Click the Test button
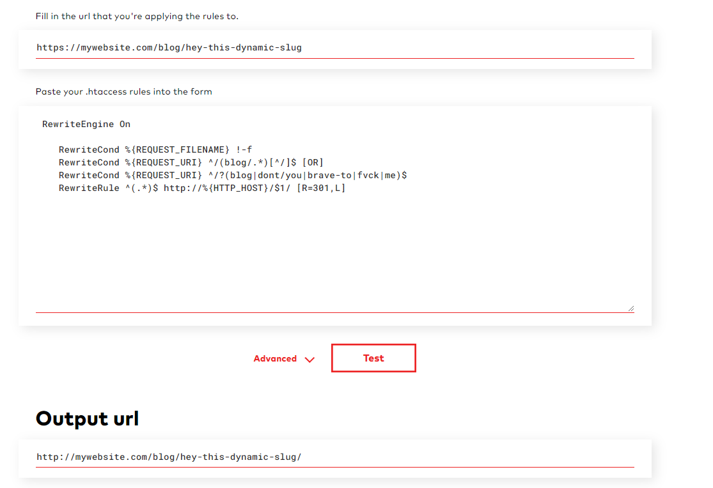The image size is (713, 488). pos(373,358)
